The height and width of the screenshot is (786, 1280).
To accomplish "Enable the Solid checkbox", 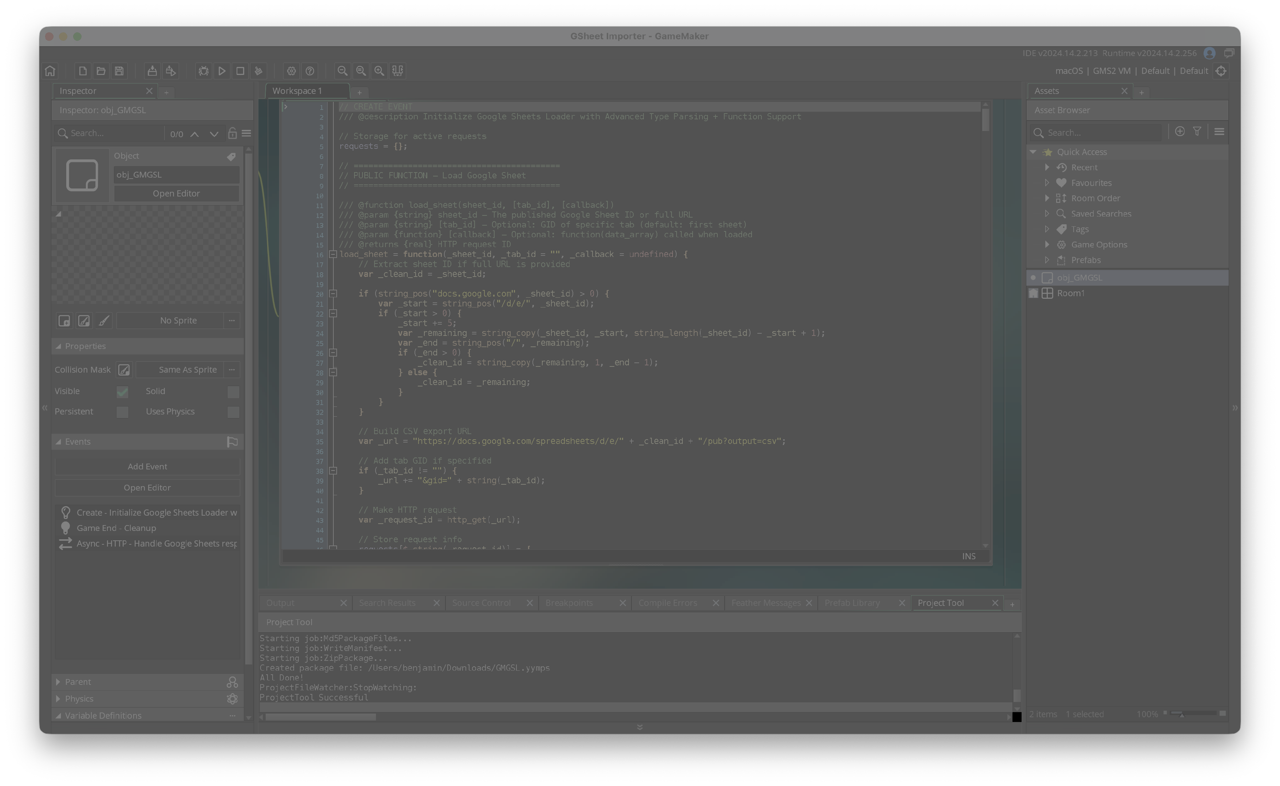I will tap(233, 392).
